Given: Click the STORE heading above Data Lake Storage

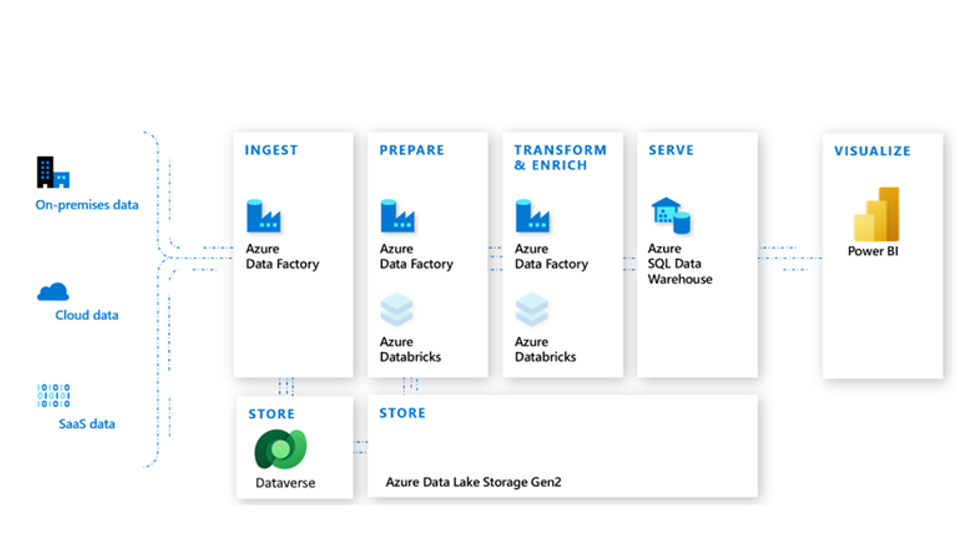Looking at the screenshot, I should point(402,413).
